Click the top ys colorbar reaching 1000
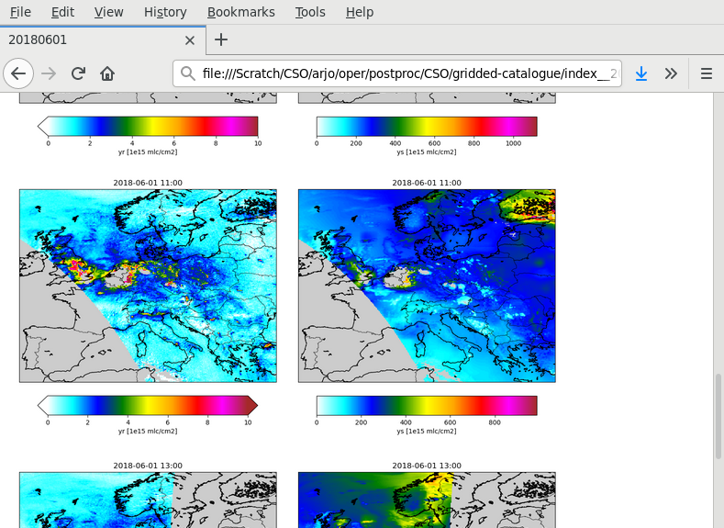 427,126
